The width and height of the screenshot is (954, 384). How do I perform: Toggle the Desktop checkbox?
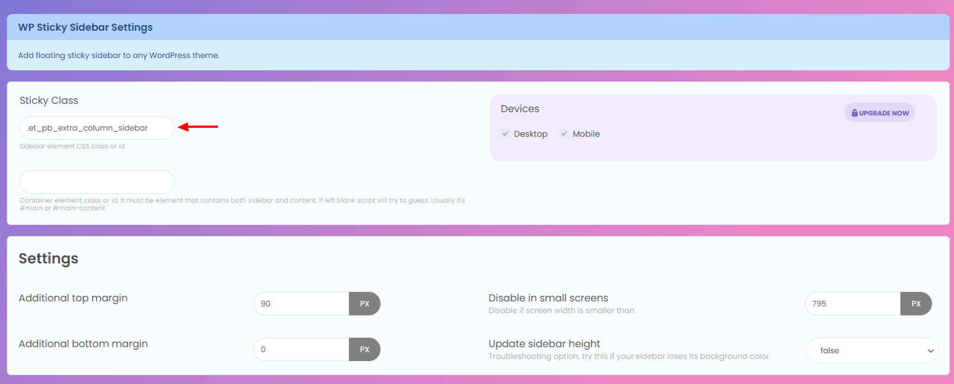(506, 133)
